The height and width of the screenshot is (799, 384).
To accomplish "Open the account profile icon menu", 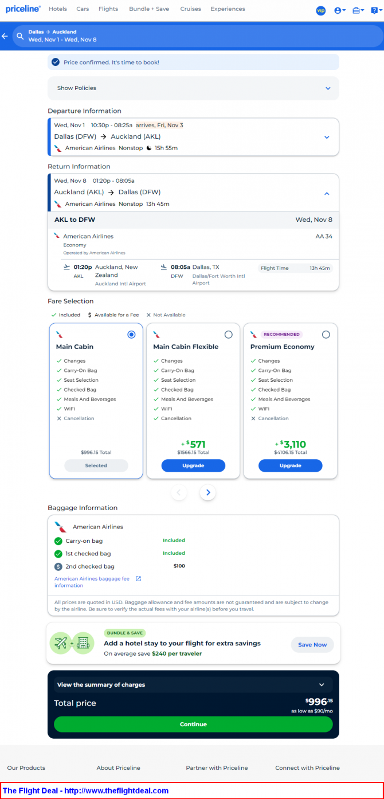I will [x=339, y=10].
